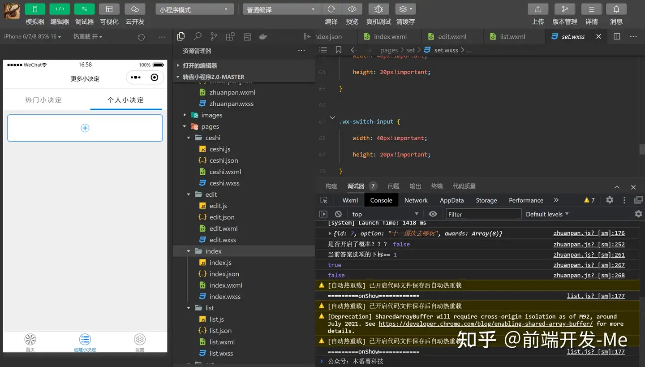Open hot reload dropdown
645x367 pixels.
pyautogui.click(x=88, y=37)
